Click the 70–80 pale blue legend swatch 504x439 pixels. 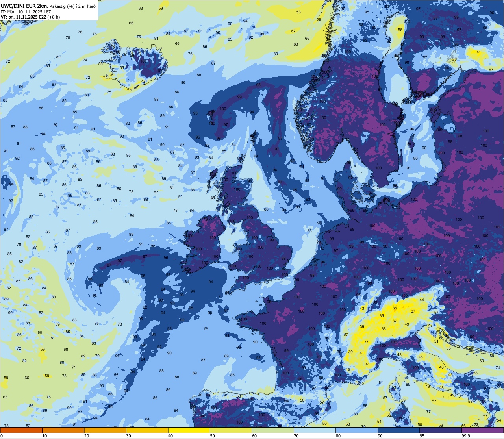315,430
